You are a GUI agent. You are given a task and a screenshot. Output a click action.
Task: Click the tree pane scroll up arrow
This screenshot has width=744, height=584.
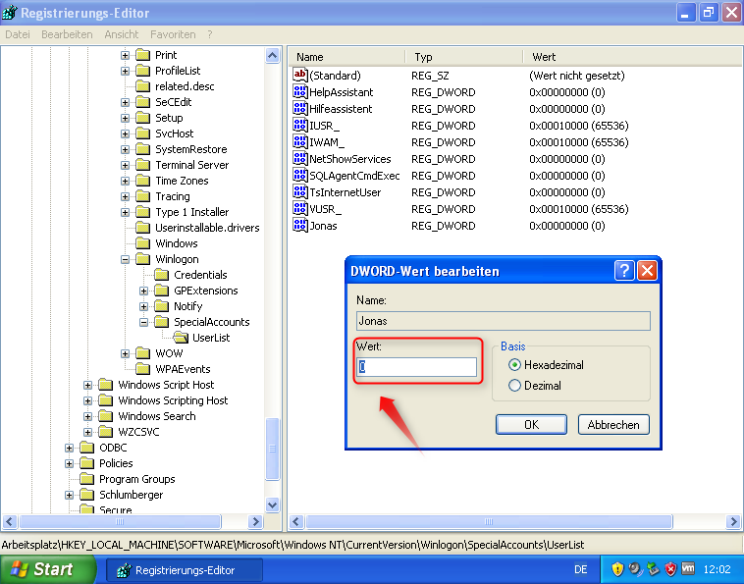coord(272,56)
